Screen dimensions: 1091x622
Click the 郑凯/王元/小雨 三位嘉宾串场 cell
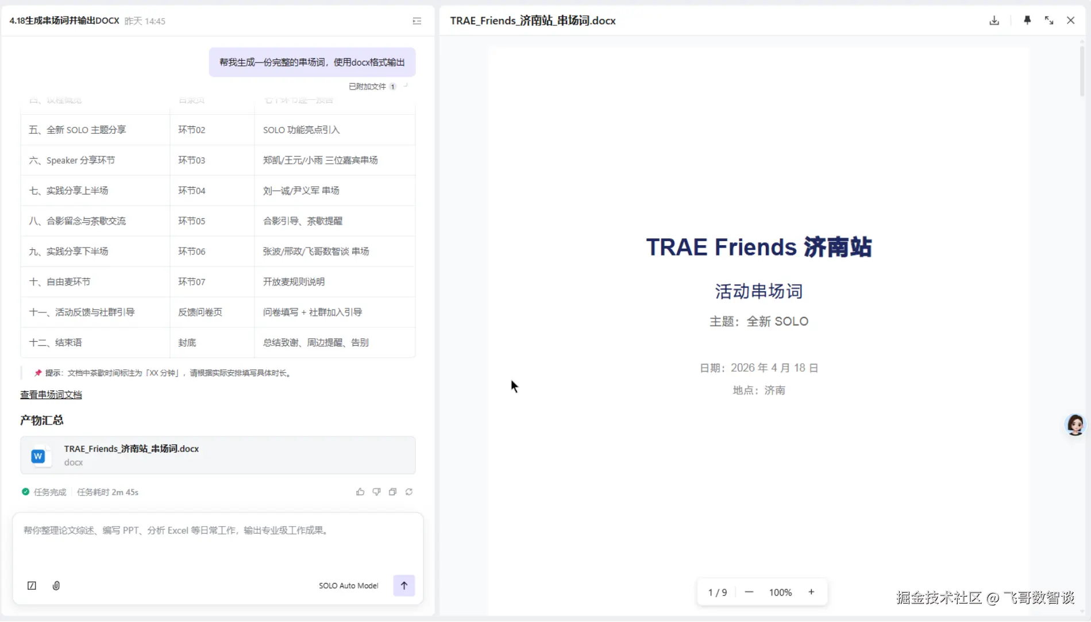point(335,160)
